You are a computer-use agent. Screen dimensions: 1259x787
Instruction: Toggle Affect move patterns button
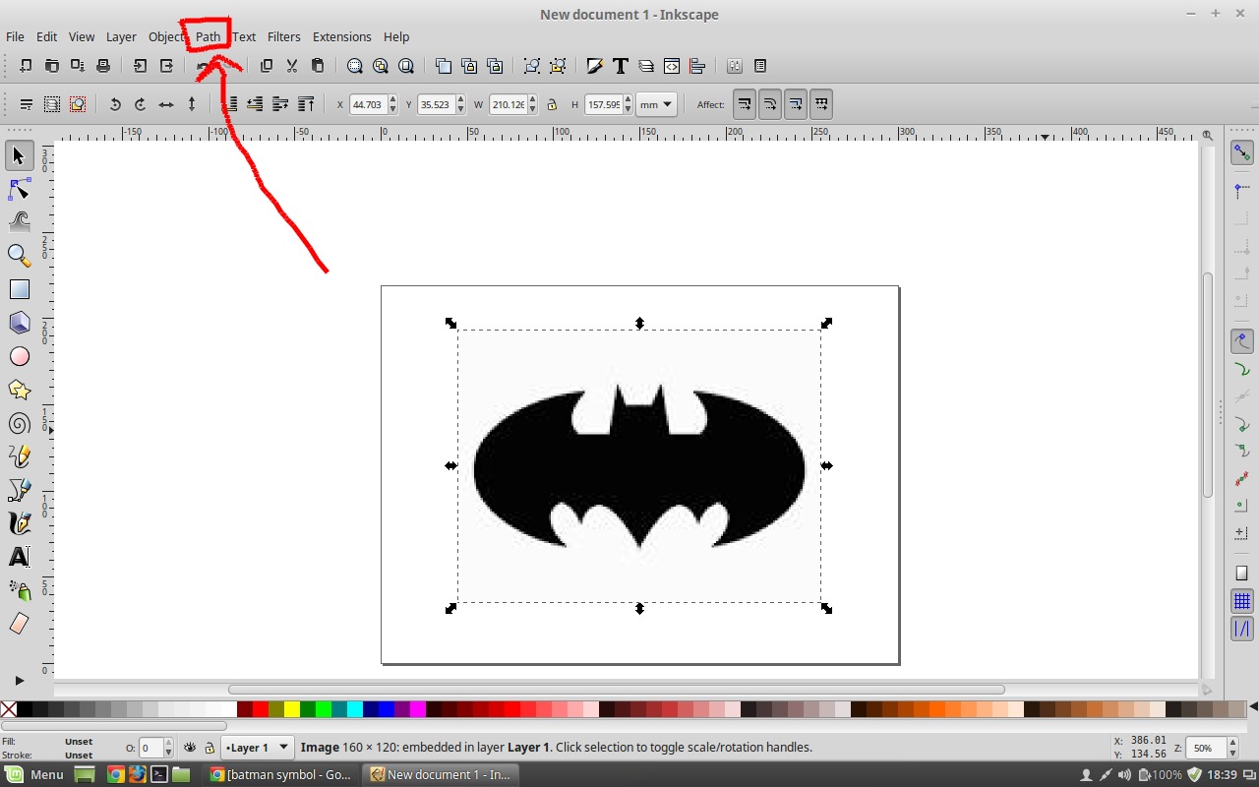[821, 104]
